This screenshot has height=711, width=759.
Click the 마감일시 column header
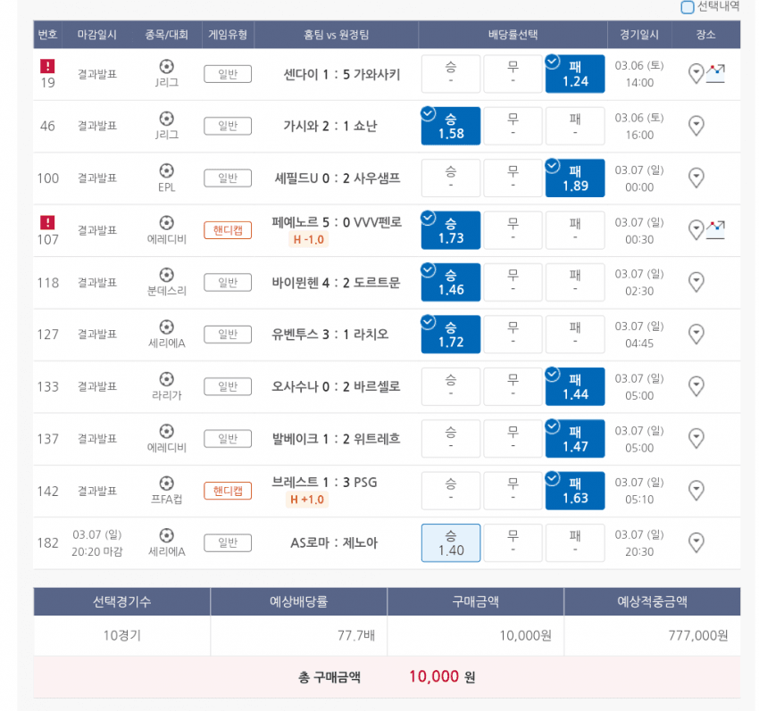(x=96, y=35)
